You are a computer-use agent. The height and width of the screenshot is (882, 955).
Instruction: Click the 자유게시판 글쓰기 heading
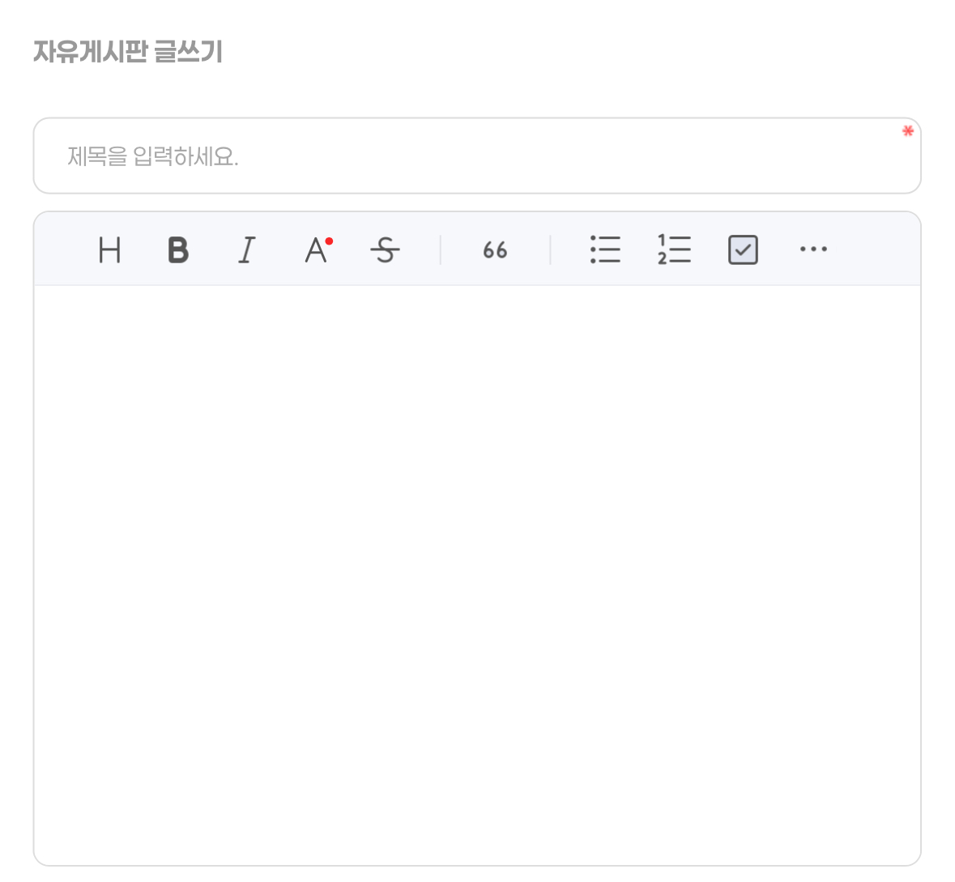coord(128,51)
